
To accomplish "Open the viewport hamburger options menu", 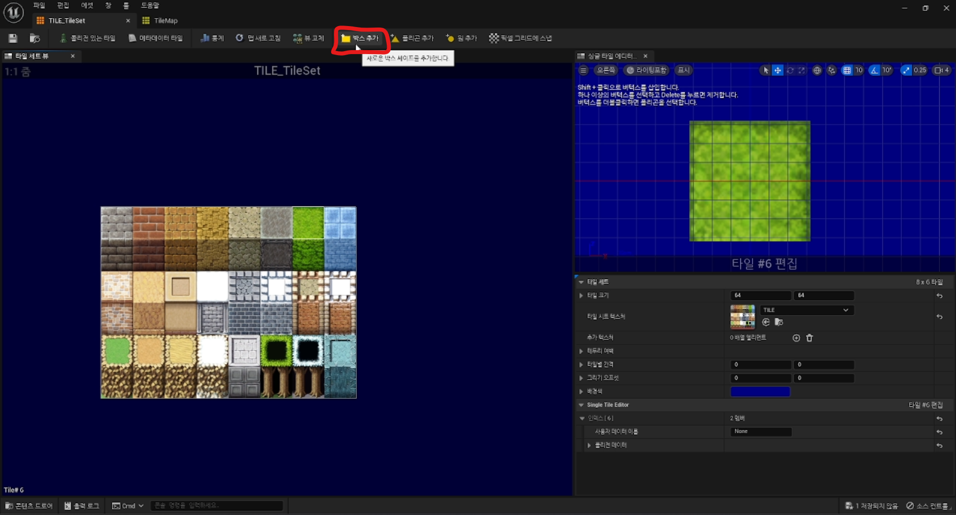I will point(583,70).
